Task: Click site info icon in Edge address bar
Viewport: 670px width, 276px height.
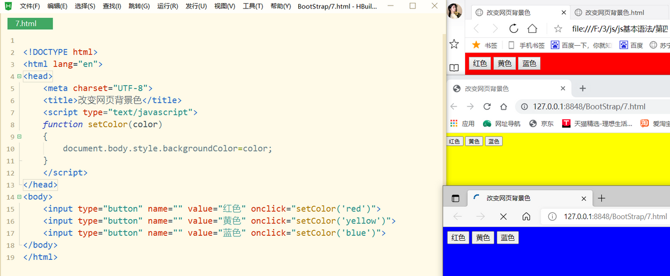Action: (x=552, y=216)
